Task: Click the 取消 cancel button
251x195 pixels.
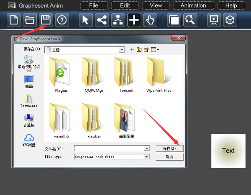Action: [x=169, y=157]
